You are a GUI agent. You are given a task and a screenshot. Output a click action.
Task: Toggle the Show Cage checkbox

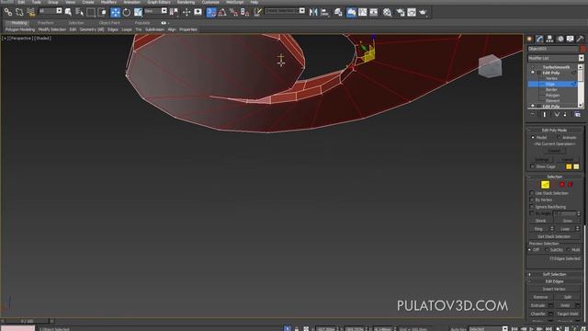[532, 166]
